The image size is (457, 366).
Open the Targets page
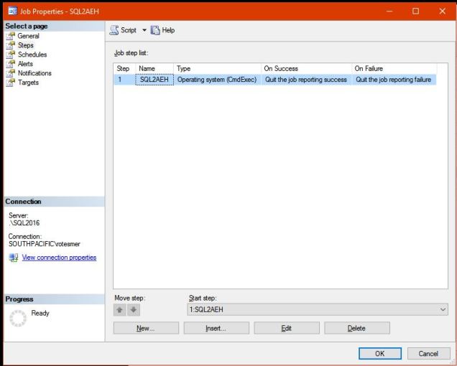[28, 83]
